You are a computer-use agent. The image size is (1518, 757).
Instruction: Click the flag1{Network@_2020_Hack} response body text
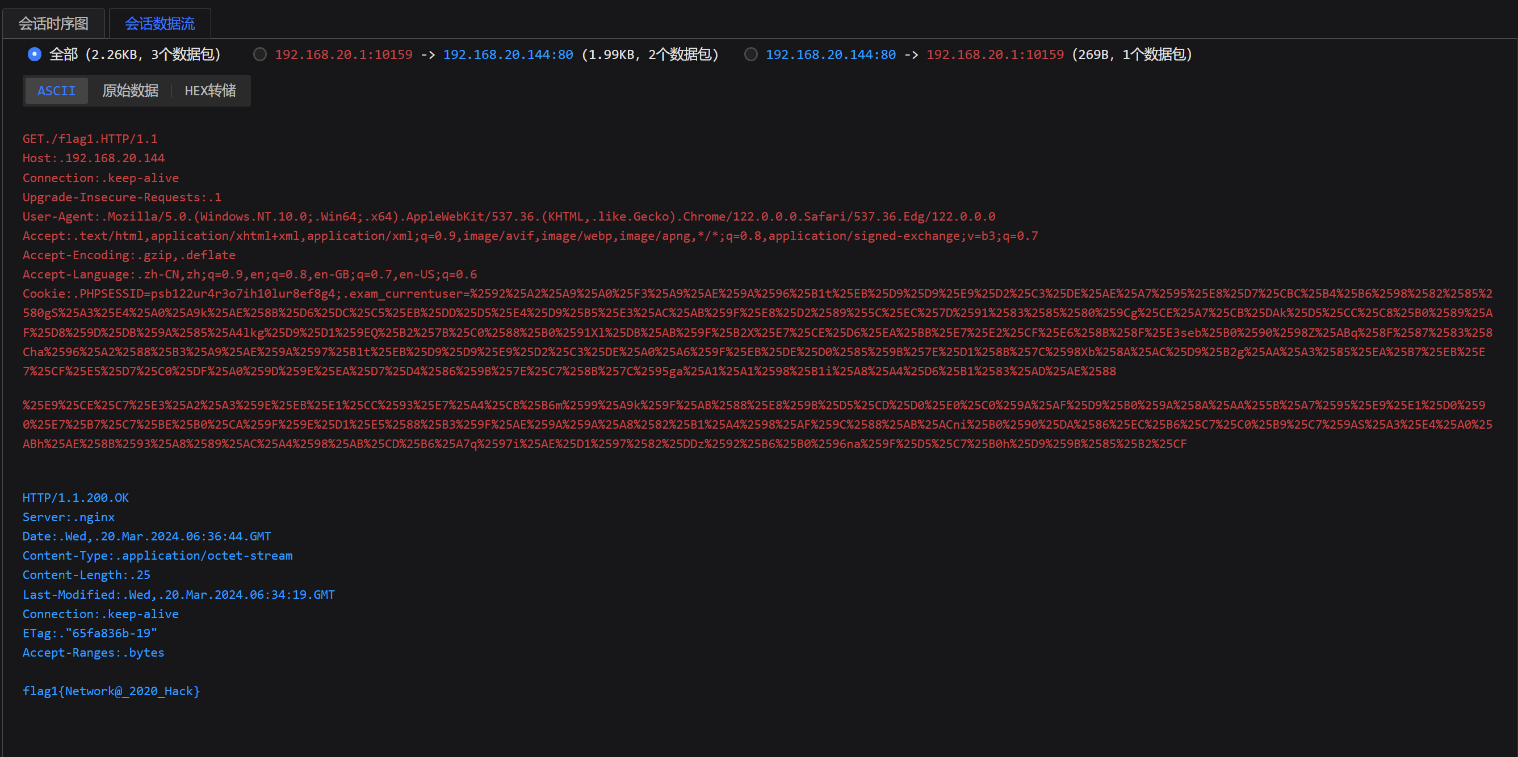pyautogui.click(x=111, y=691)
